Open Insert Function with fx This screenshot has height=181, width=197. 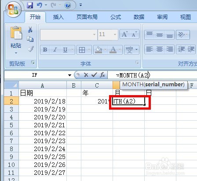[x=102, y=75]
